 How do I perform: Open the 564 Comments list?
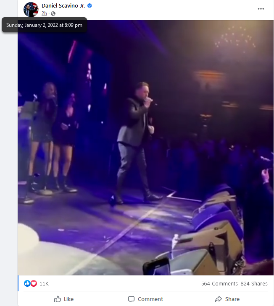point(219,283)
